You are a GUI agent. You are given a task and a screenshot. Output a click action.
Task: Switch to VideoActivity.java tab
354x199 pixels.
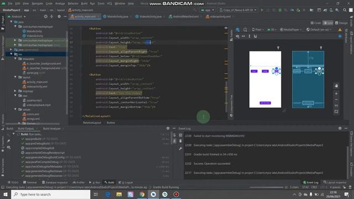(x=148, y=17)
